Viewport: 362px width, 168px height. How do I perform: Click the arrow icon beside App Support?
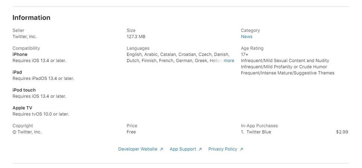click(200, 149)
